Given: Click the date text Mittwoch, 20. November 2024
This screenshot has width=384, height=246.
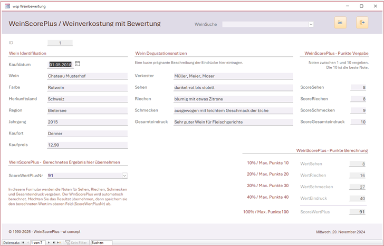Looking at the screenshot, I should click(340, 232).
